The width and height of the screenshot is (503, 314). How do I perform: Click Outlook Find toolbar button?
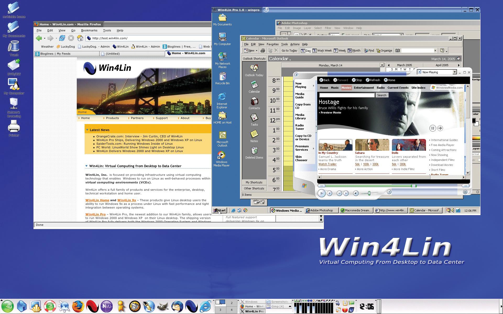[369, 51]
